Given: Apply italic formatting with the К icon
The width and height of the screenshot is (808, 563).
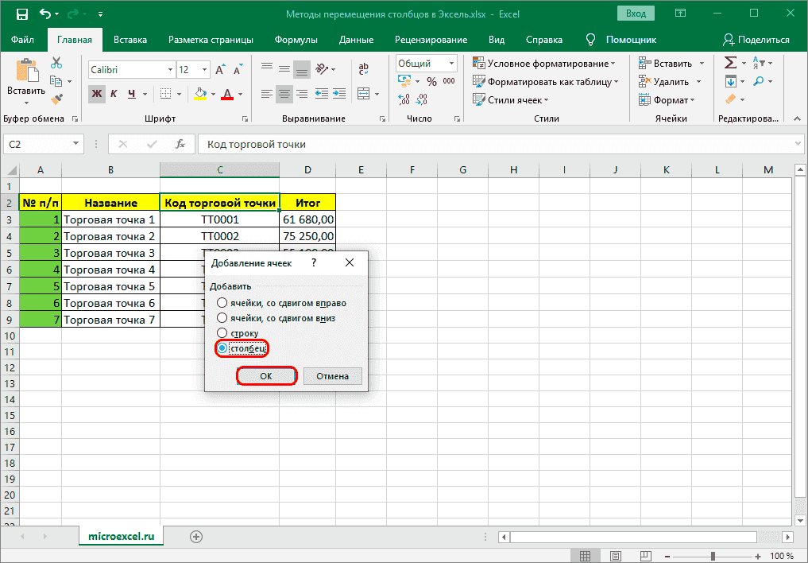Looking at the screenshot, I should [x=113, y=94].
